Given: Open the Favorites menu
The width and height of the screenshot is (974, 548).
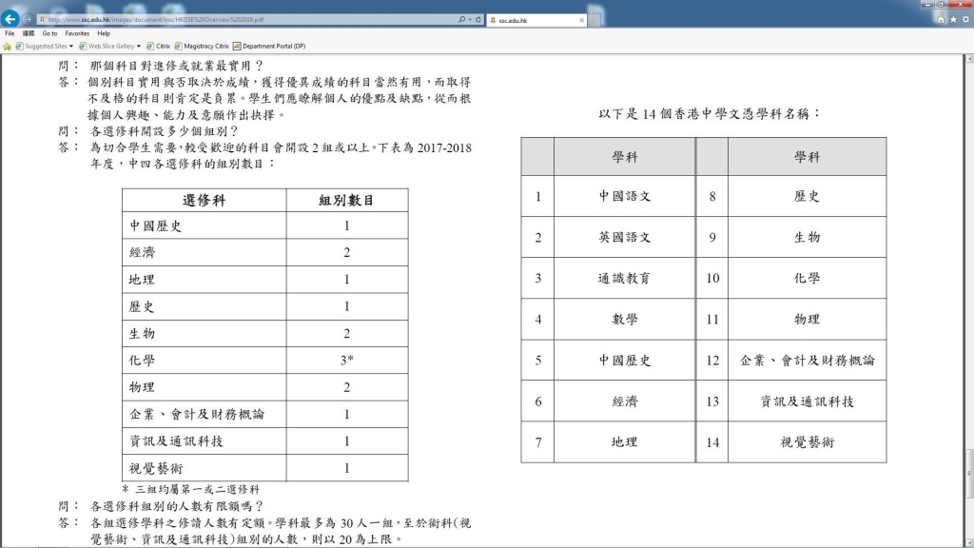Looking at the screenshot, I should [77, 33].
